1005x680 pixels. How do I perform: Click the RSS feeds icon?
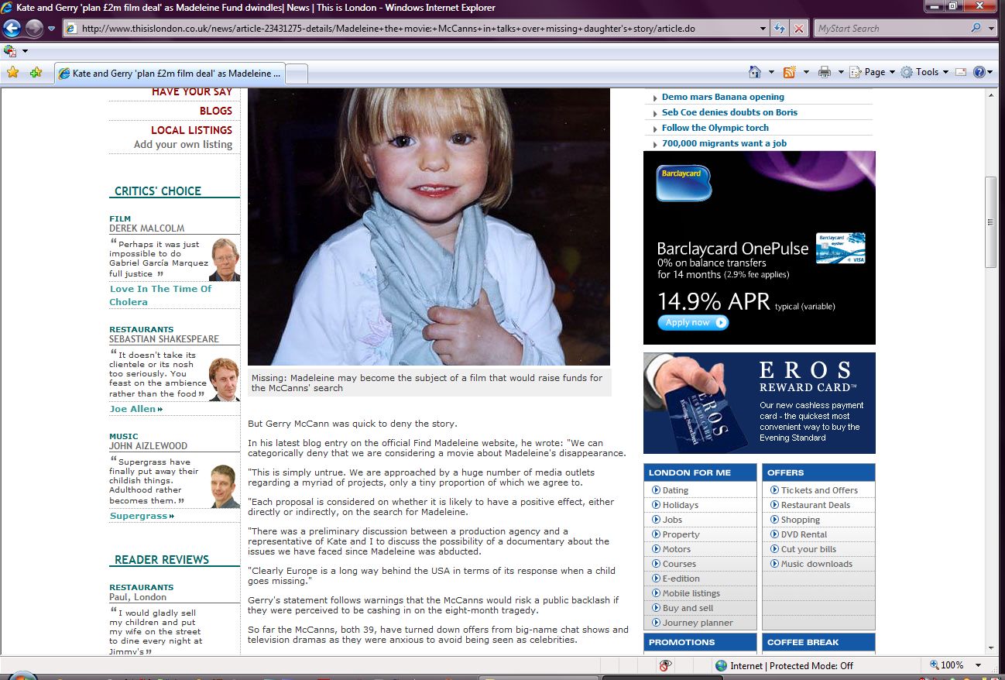790,72
